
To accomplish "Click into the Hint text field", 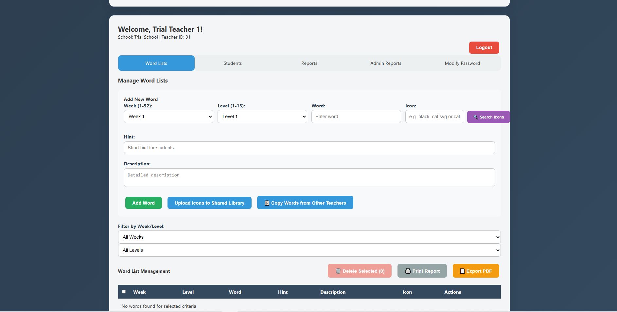I will pyautogui.click(x=309, y=148).
